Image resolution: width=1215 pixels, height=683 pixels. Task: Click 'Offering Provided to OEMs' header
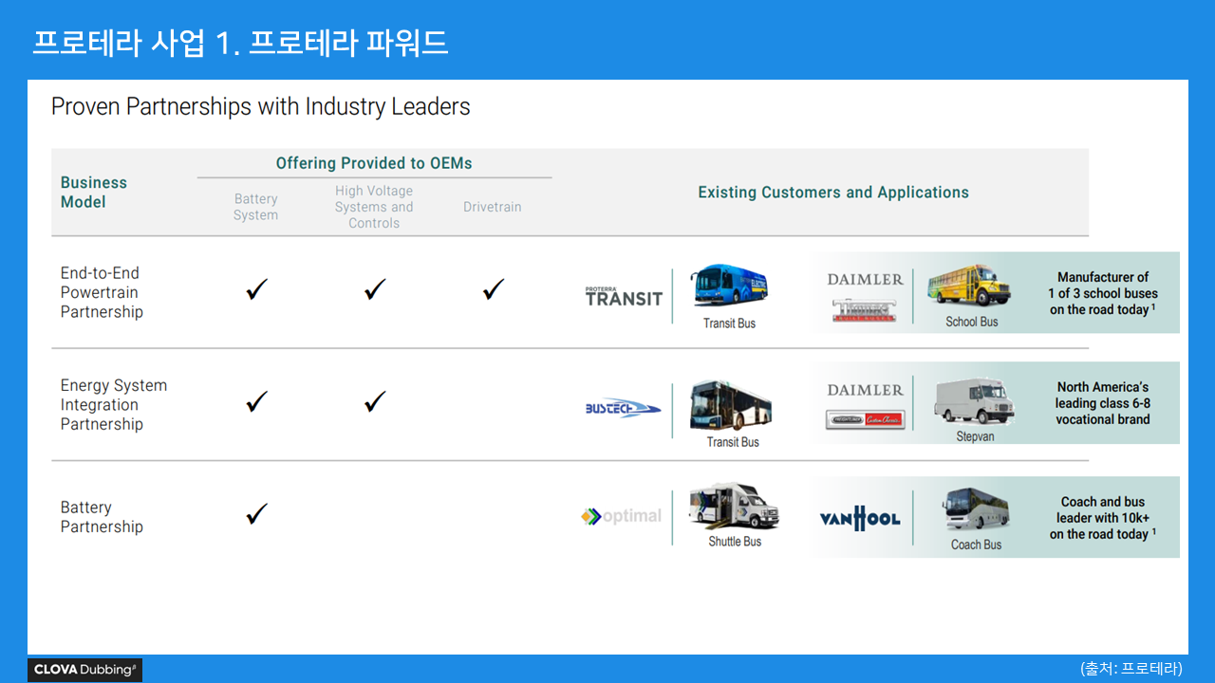pos(374,163)
